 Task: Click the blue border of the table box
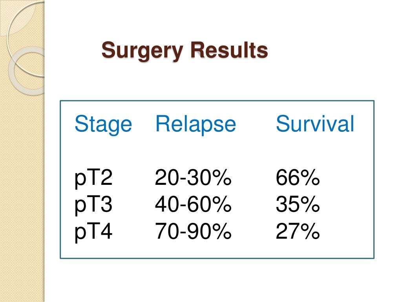pyautogui.click(x=217, y=101)
